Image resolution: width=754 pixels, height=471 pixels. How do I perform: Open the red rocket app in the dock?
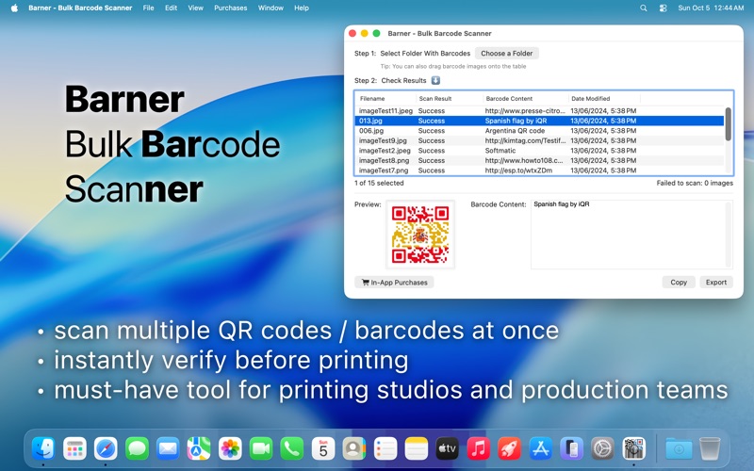(x=509, y=449)
